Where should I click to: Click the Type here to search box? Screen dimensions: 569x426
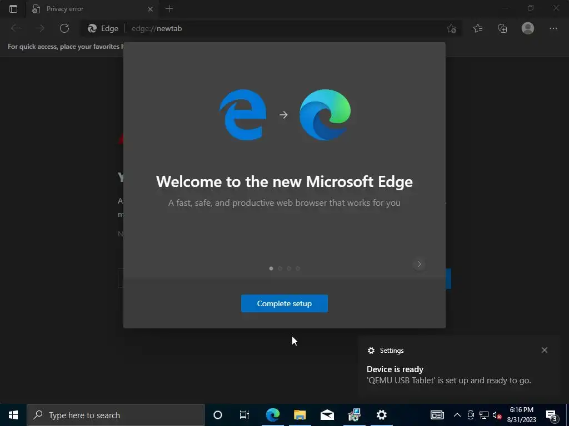coord(116,415)
